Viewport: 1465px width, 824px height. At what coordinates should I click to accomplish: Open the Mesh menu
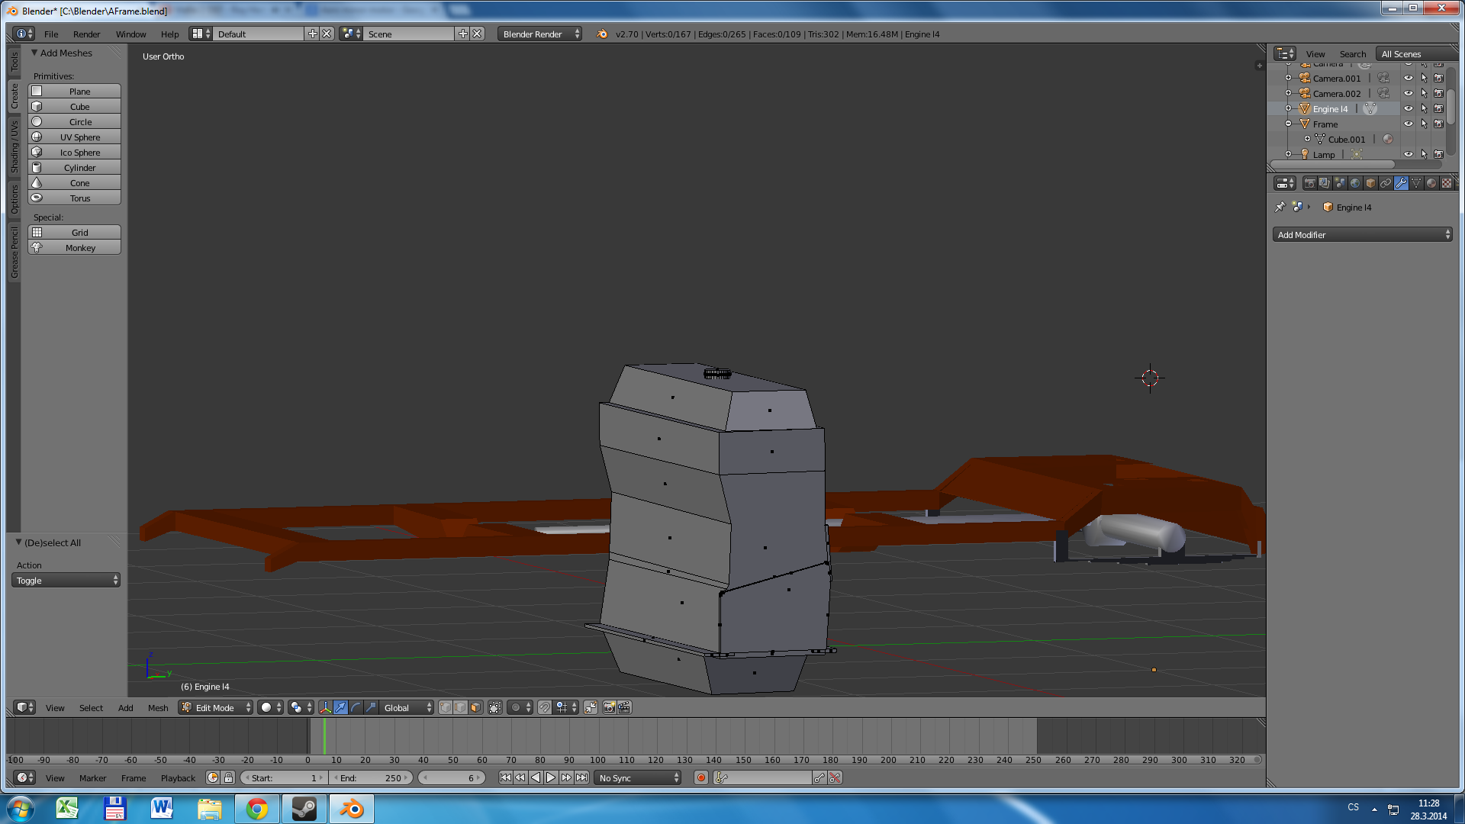tap(158, 707)
